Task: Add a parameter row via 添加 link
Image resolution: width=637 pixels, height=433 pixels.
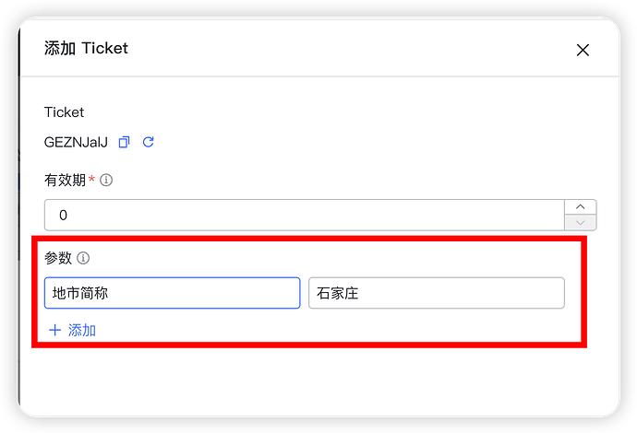Action: coord(72,331)
